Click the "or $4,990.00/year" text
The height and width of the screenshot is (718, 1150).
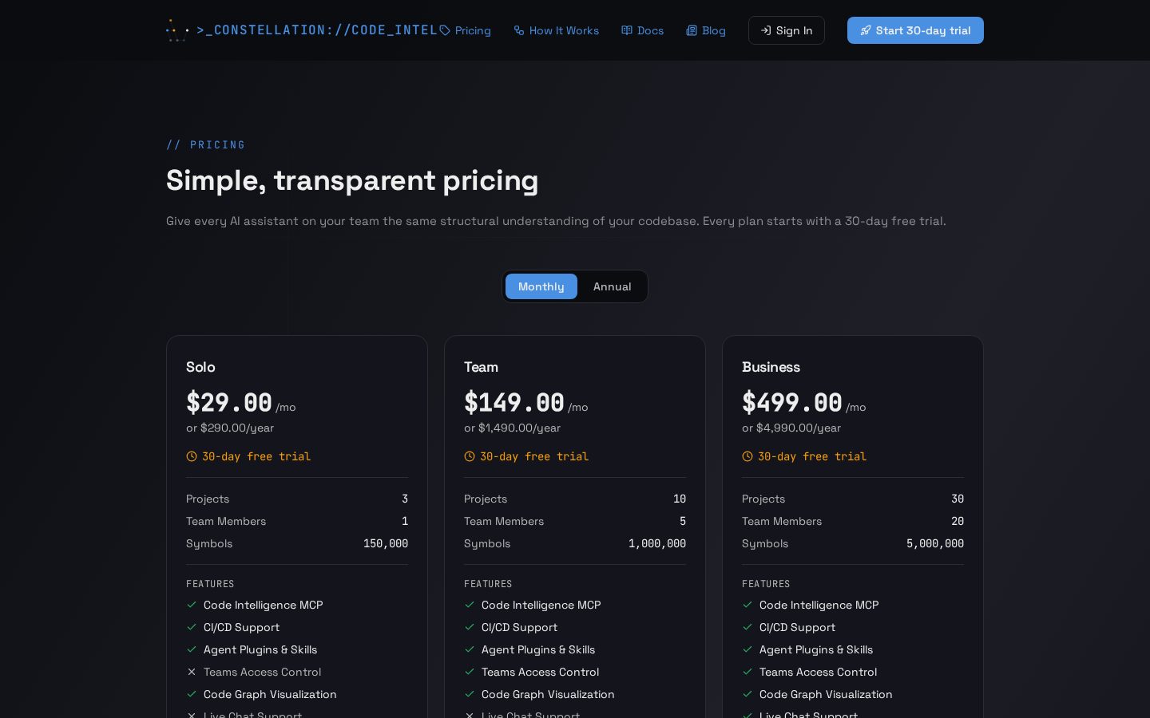791,428
